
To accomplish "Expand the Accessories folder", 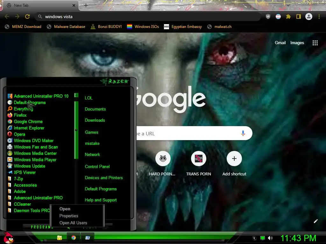I will point(22,185).
